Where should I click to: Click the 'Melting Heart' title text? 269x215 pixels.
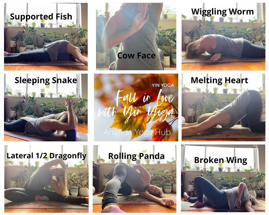click(x=220, y=80)
